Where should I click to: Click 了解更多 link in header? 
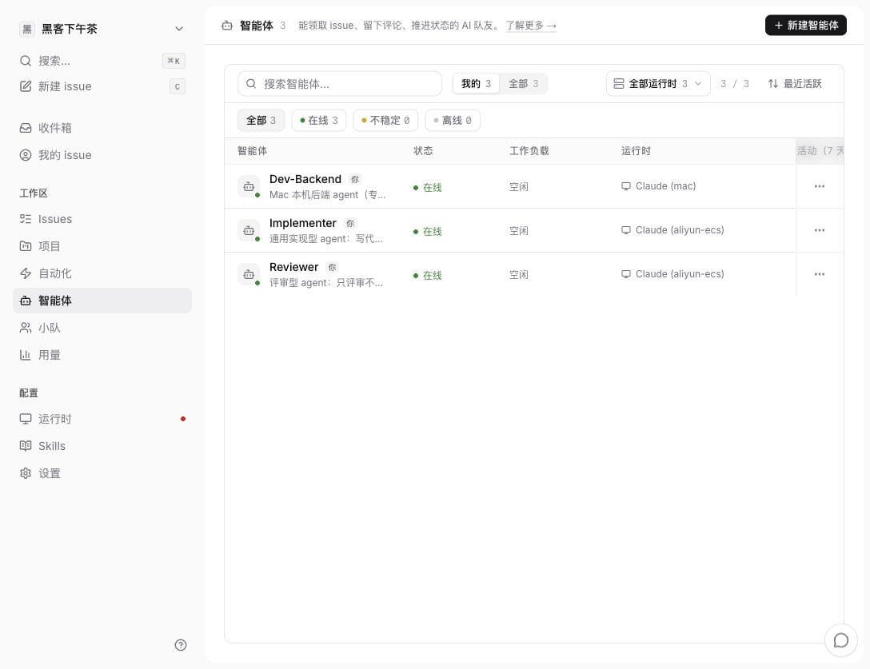click(530, 26)
